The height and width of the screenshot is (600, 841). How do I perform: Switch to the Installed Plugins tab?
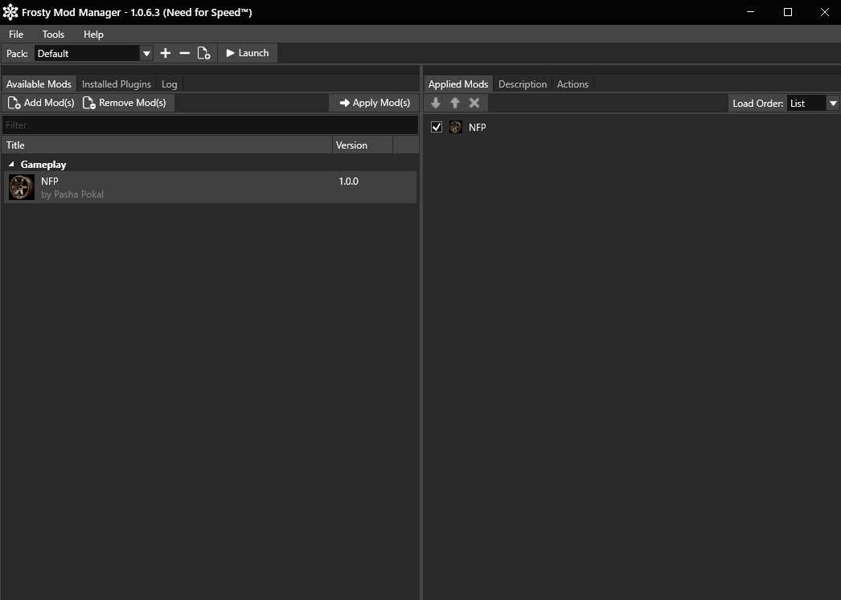click(x=117, y=84)
